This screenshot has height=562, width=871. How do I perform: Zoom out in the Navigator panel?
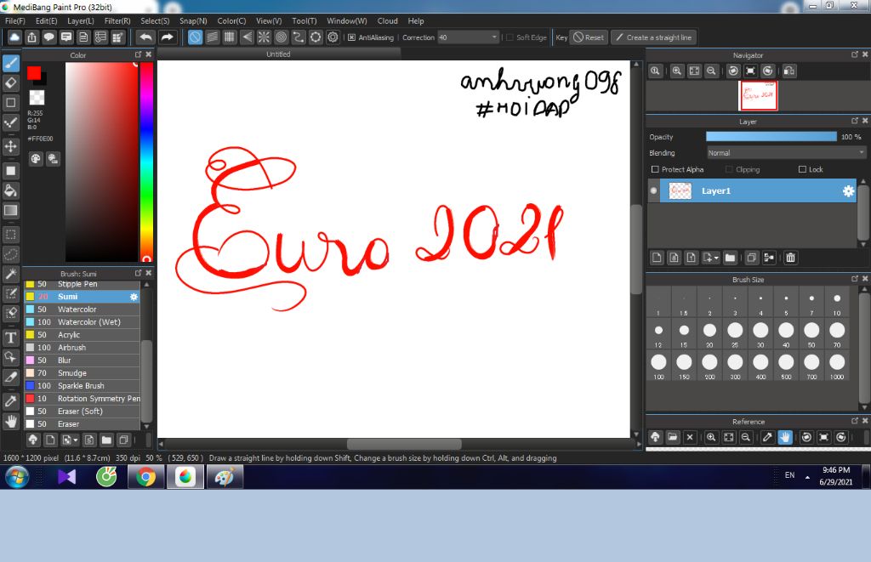(711, 71)
